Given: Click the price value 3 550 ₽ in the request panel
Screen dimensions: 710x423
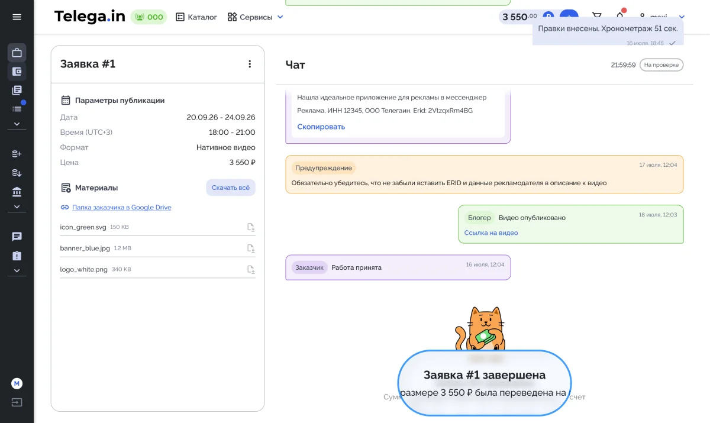Looking at the screenshot, I should coord(243,163).
